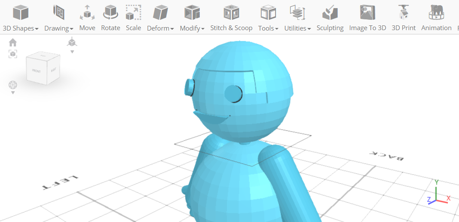This screenshot has height=222, width=459.
Task: Select the Move tool icon
Action: click(x=87, y=12)
